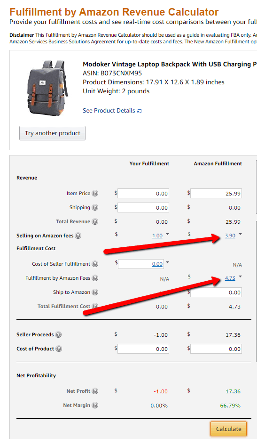Image resolution: width=257 pixels, height=439 pixels.
Task: Expand the 1.00 selling fees dropdown arrow
Action: [x=167, y=234]
